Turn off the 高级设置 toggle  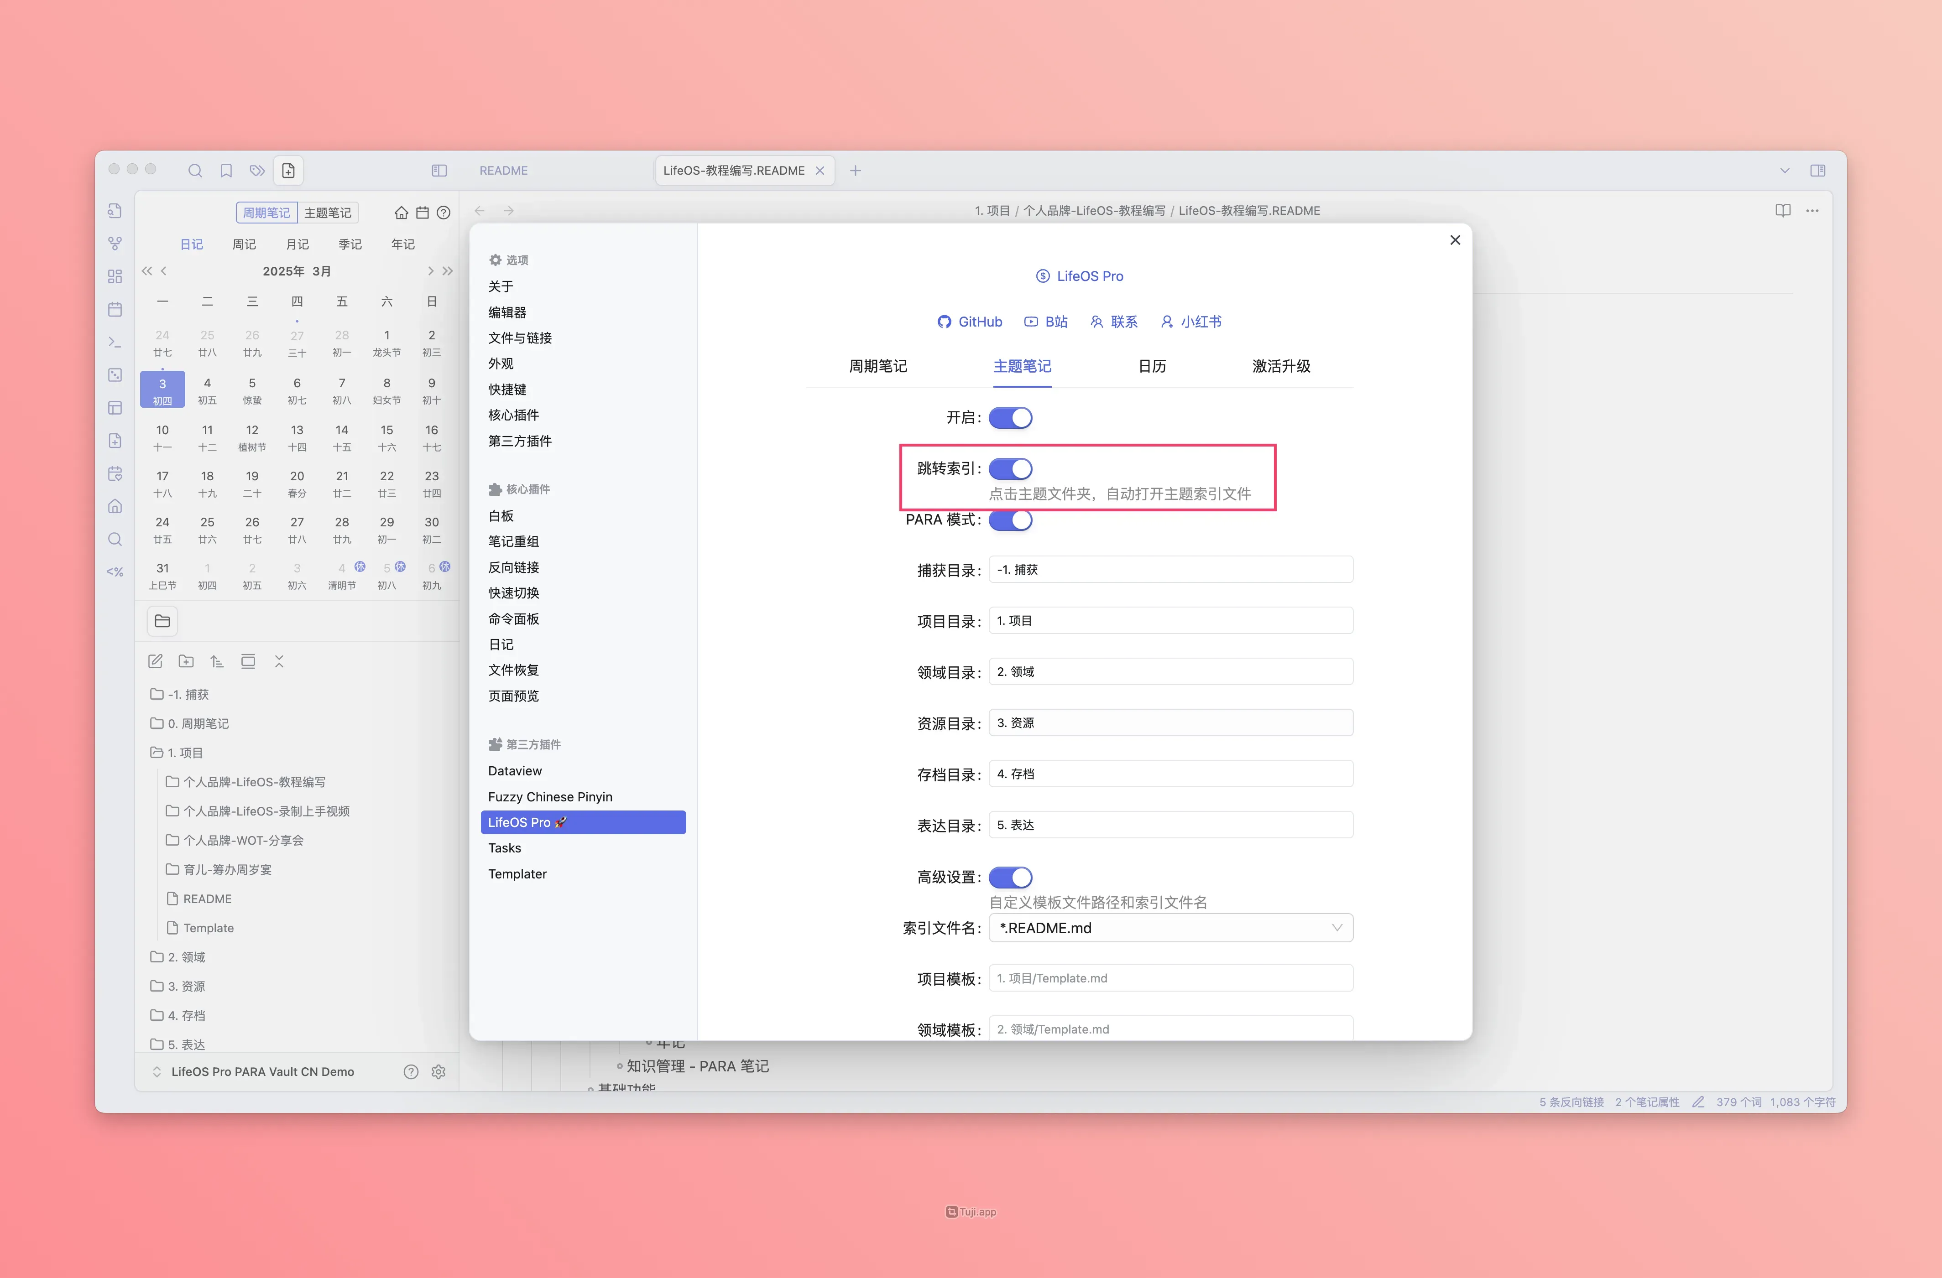pyautogui.click(x=1010, y=878)
